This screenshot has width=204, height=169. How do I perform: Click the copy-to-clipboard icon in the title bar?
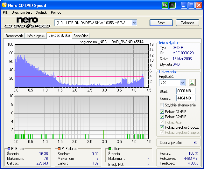tap(165, 5)
